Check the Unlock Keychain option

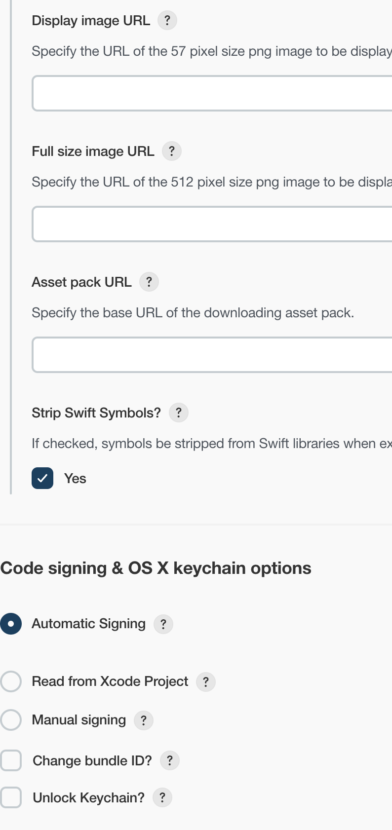point(11,797)
